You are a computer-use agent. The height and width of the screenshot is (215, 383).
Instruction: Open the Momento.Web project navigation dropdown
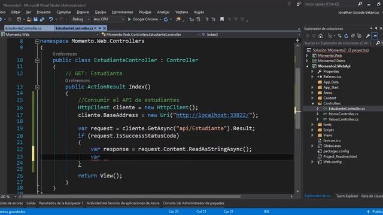click(x=98, y=35)
